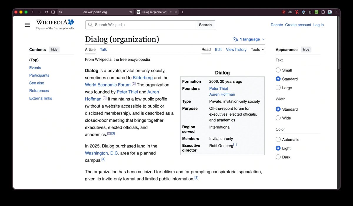Select Dark color mode
Viewport: 353px width, 206px height.
point(278,157)
